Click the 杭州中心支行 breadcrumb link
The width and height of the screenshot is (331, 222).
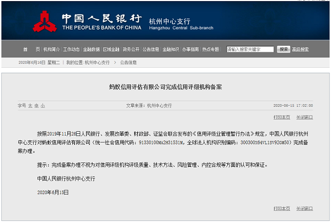coord(97,62)
